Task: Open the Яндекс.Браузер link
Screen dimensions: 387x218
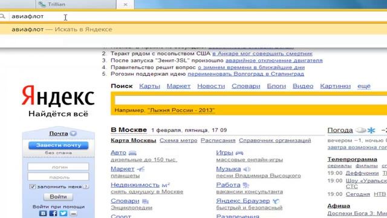Action: [243, 201]
